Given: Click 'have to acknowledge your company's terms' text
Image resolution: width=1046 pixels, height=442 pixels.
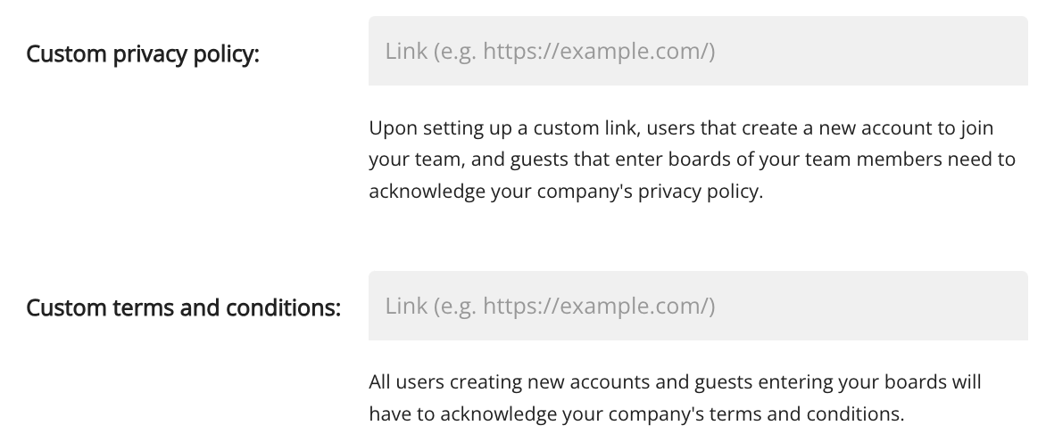Looking at the screenshot, I should 635,414.
